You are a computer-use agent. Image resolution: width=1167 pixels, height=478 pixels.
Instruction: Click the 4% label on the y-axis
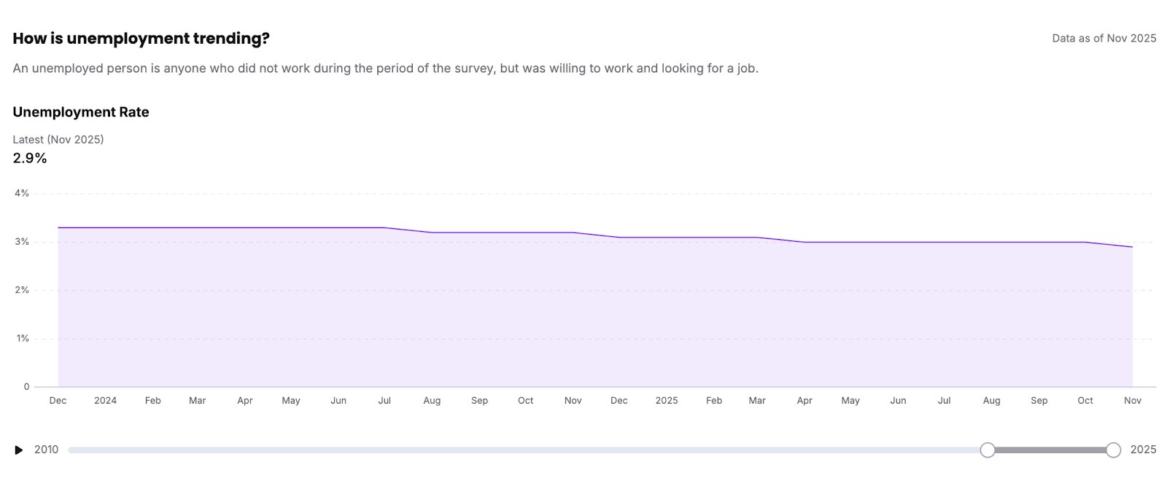pos(21,193)
